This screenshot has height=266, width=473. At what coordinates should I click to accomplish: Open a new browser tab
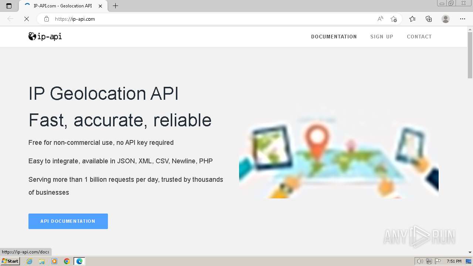(116, 6)
